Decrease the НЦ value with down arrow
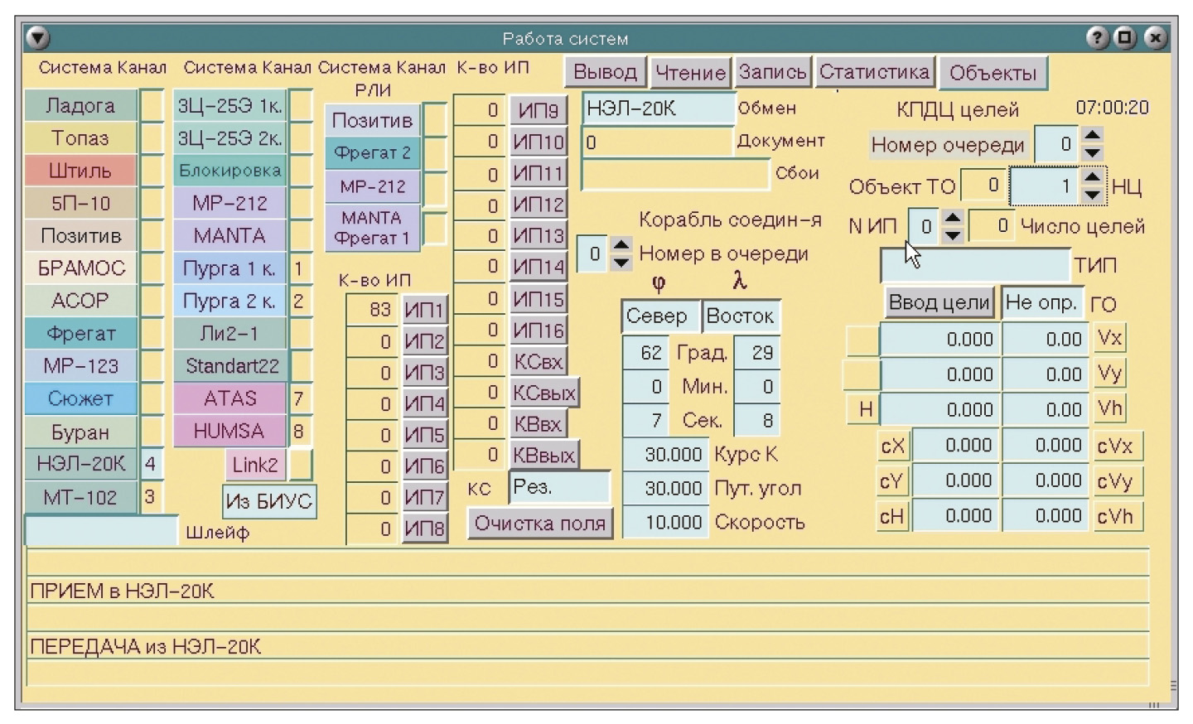 [1093, 195]
